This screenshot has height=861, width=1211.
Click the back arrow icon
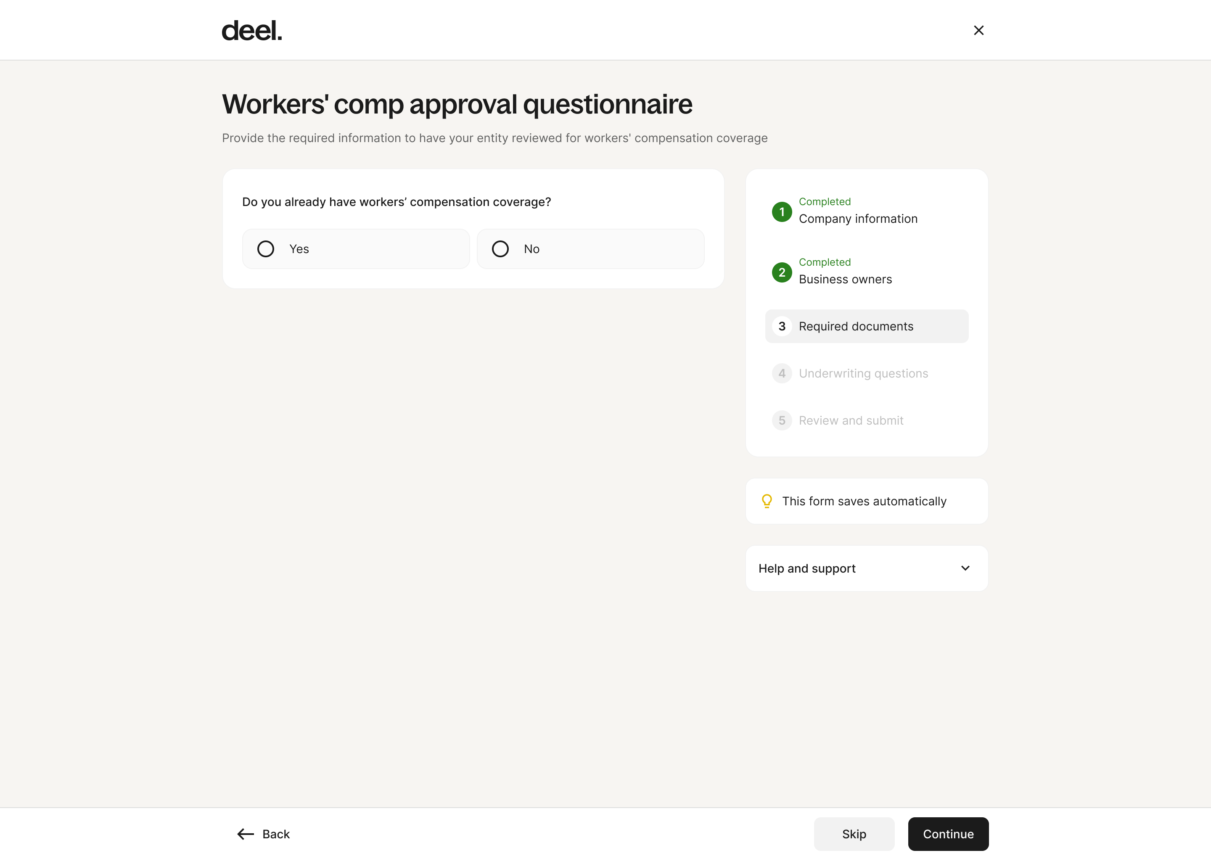click(x=246, y=835)
